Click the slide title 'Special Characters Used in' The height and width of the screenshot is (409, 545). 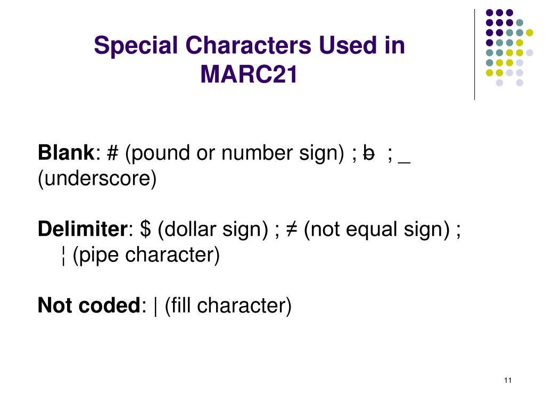tap(249, 46)
